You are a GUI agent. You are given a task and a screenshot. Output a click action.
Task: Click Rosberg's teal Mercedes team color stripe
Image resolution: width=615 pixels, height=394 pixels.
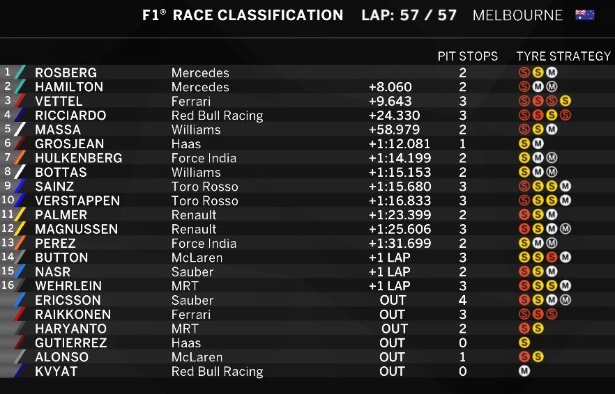pos(20,72)
